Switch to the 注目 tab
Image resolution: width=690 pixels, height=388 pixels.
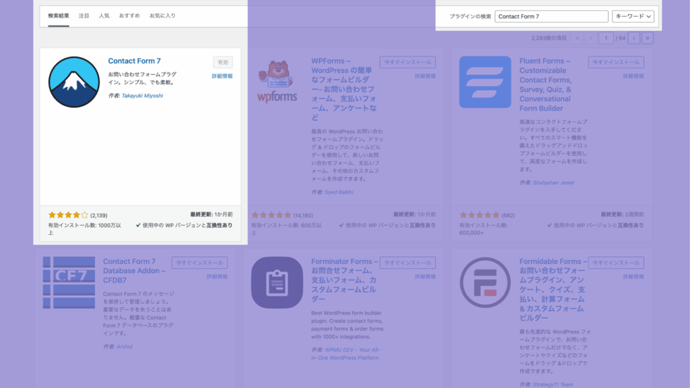(84, 16)
